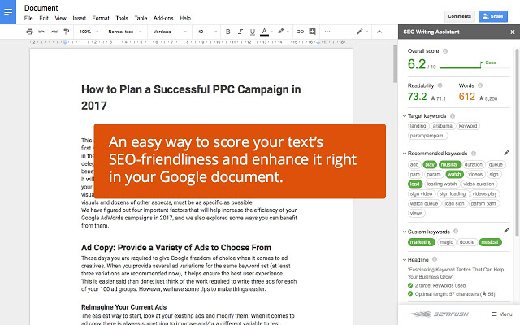Collapse the Headline section
The image size is (520, 325).
[x=405, y=260]
